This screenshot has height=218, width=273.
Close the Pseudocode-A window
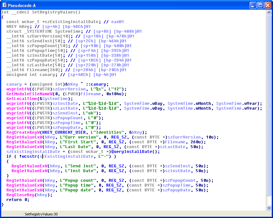[268, 5]
